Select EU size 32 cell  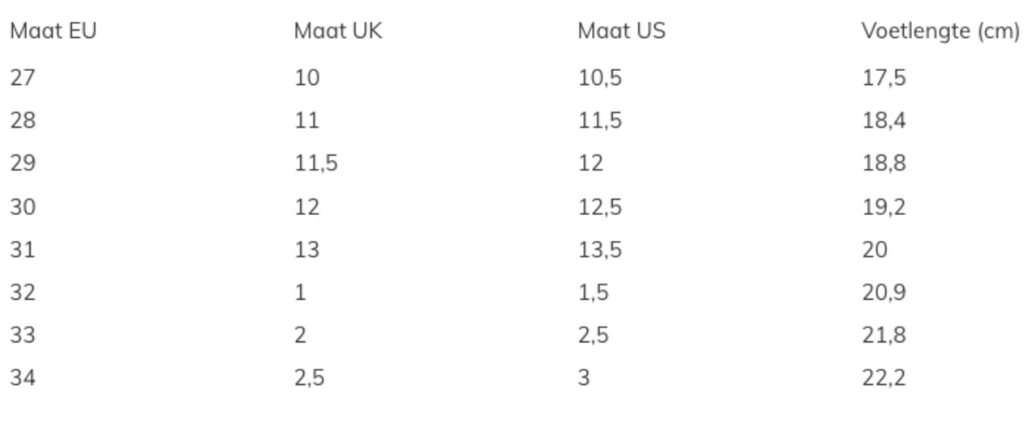[23, 292]
